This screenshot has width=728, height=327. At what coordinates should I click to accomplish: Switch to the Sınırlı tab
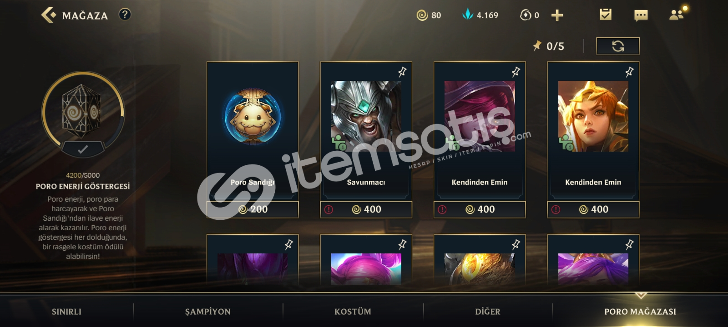coord(66,312)
